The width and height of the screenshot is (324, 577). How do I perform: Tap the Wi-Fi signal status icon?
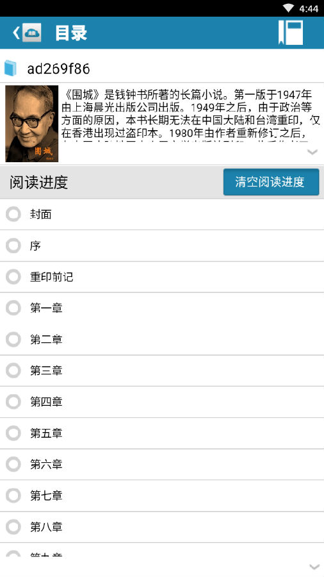coord(288,8)
